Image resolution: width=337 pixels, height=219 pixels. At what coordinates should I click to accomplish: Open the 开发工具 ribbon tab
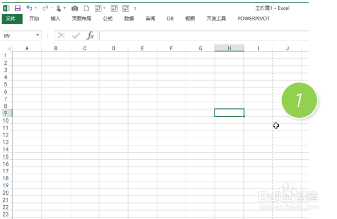(216, 19)
